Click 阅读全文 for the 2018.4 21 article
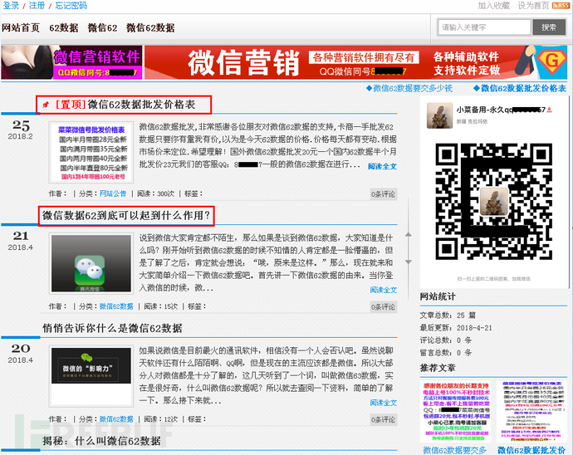This screenshot has height=455, width=573. coord(384,290)
